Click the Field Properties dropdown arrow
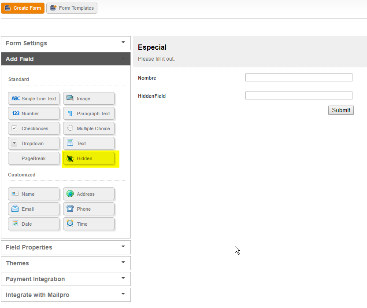Image resolution: width=367 pixels, height=308 pixels. coord(123,246)
